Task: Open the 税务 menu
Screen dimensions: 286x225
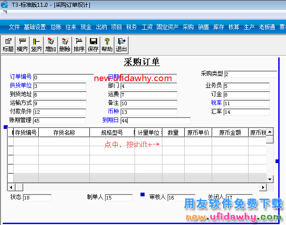Action: [x=131, y=27]
